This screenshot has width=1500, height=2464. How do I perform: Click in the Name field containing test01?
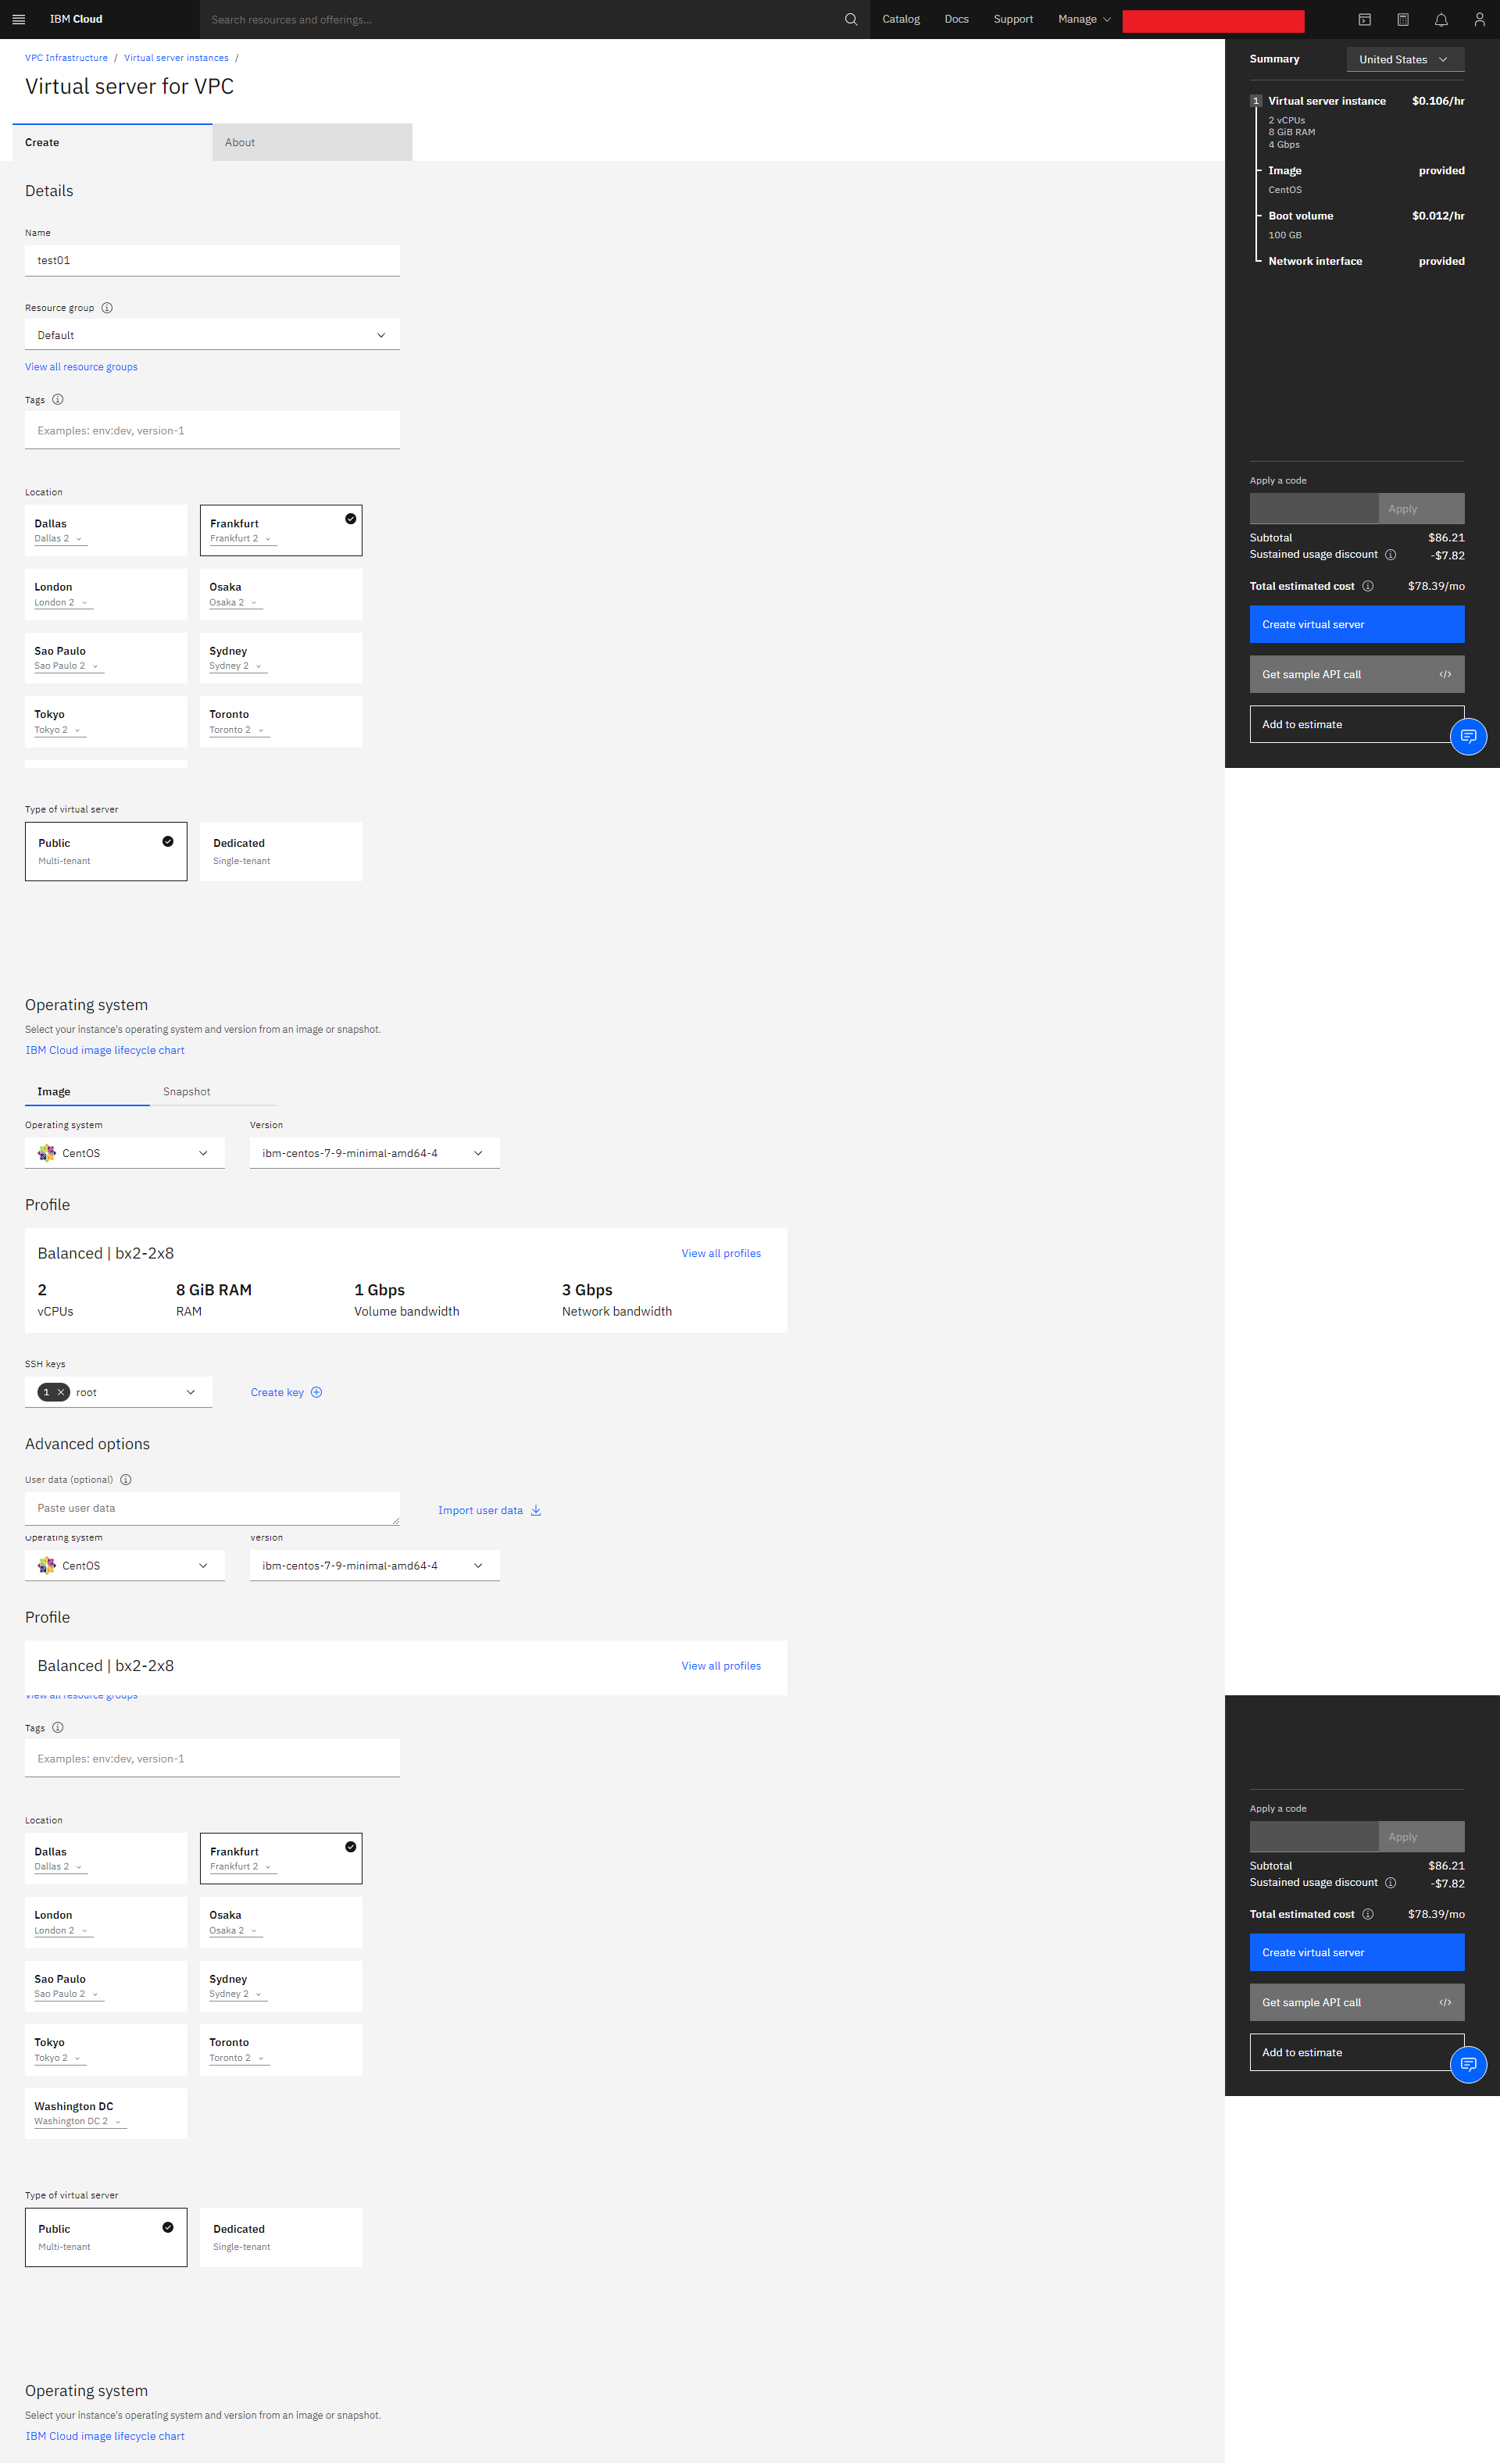point(212,260)
